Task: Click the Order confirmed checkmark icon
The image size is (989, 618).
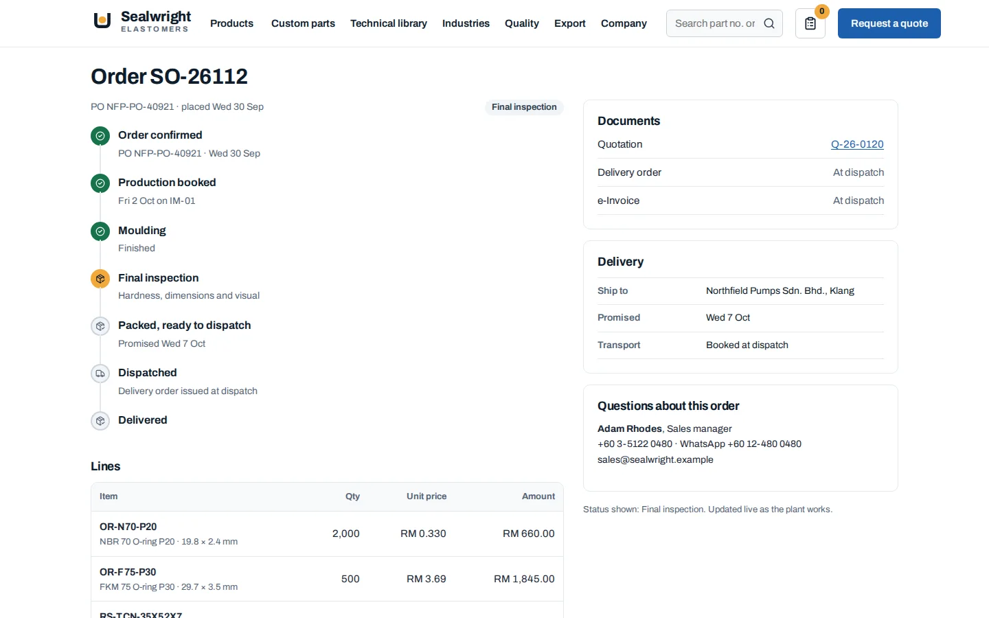Action: coord(100,136)
